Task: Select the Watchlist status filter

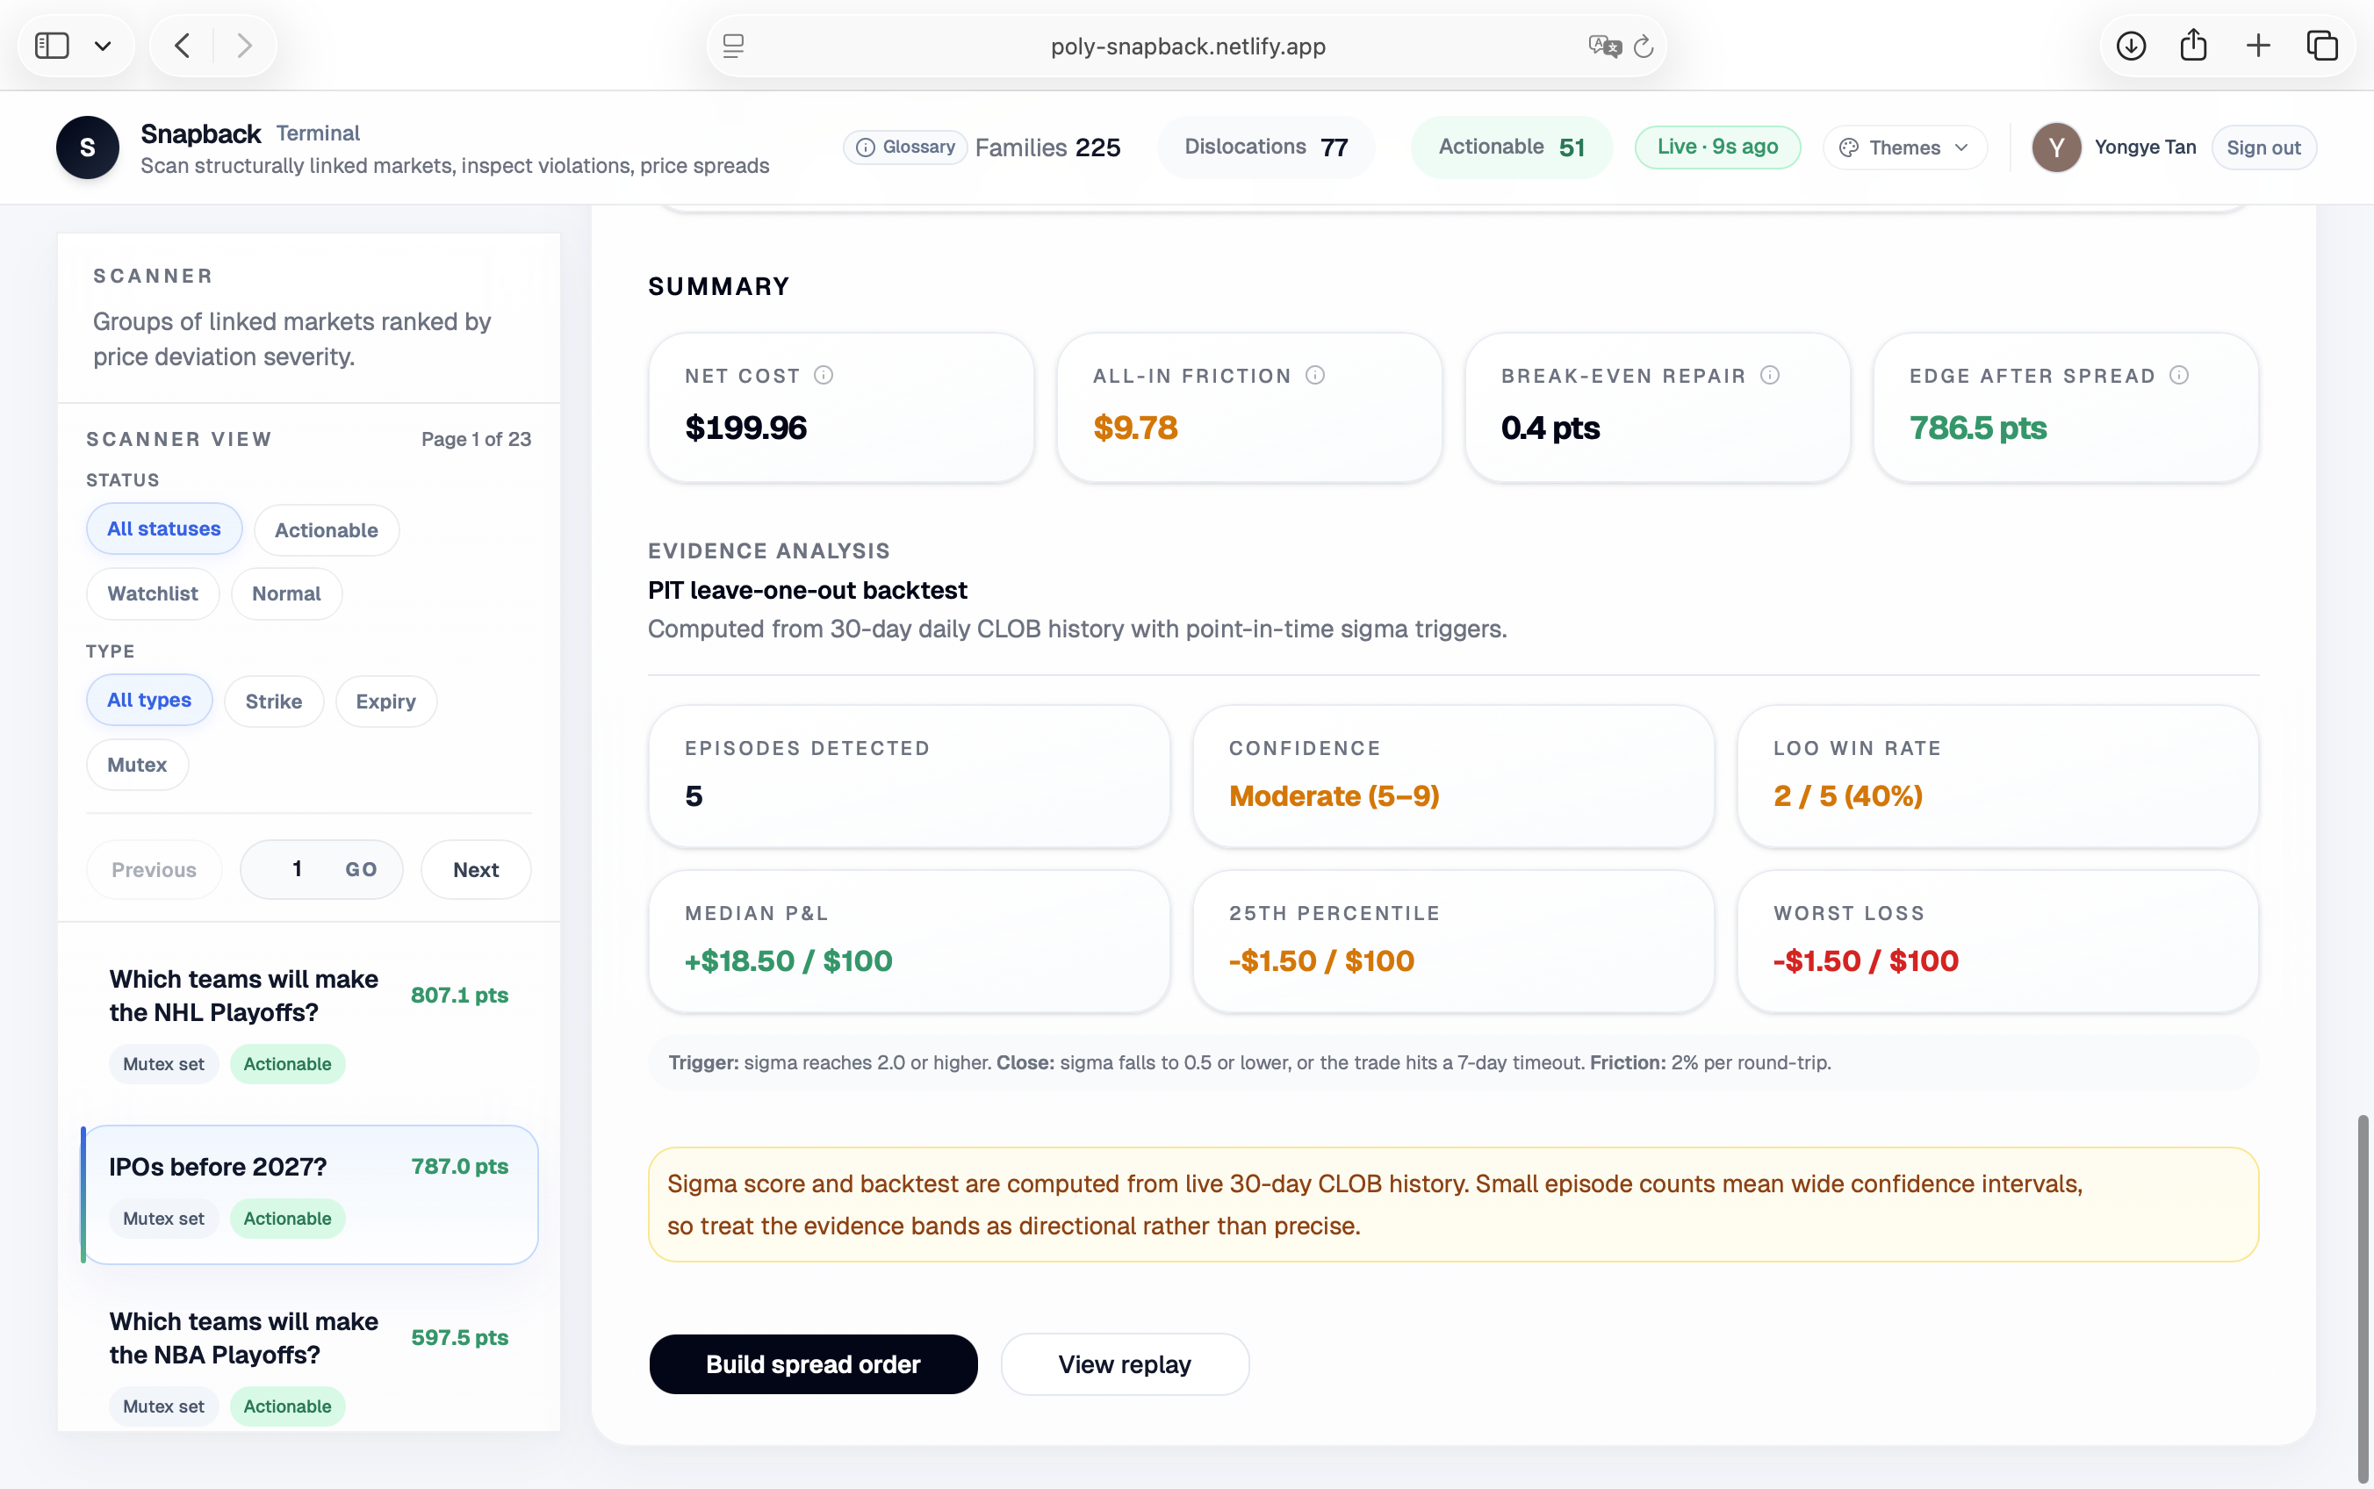Action: click(153, 593)
